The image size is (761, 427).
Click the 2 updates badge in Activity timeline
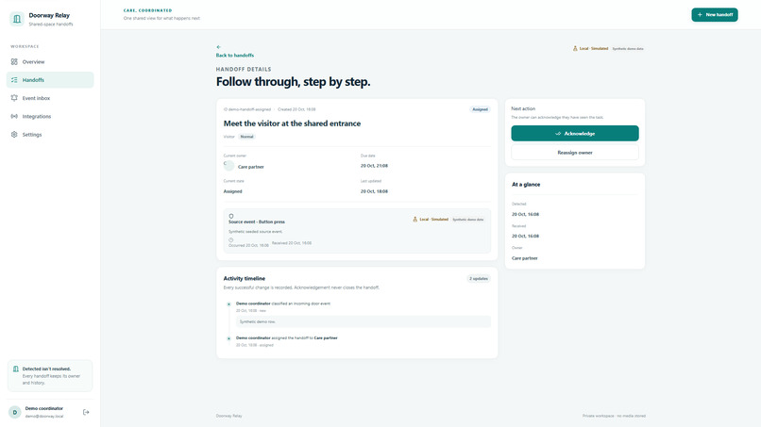(479, 279)
